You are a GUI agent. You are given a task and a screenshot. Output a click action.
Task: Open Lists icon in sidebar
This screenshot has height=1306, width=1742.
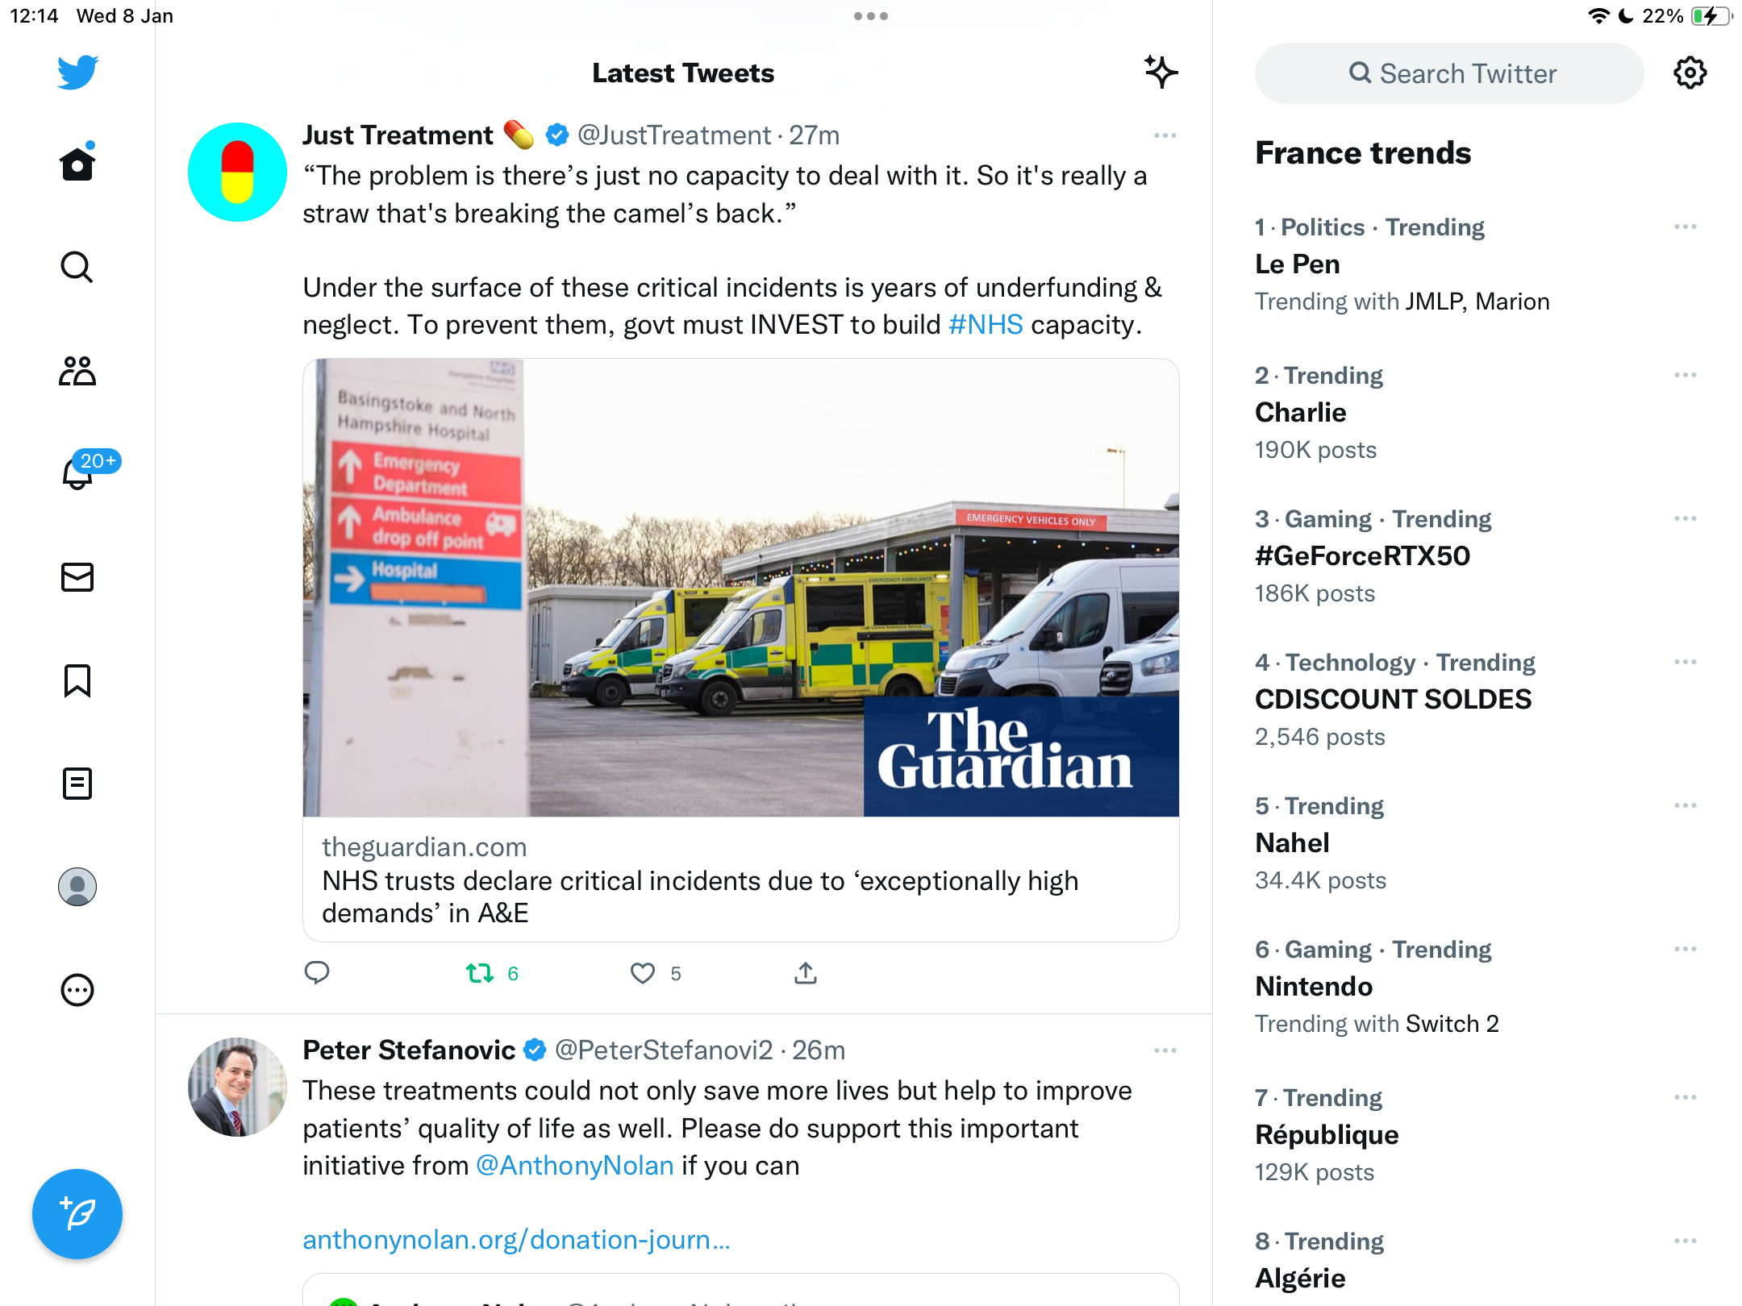point(77,784)
